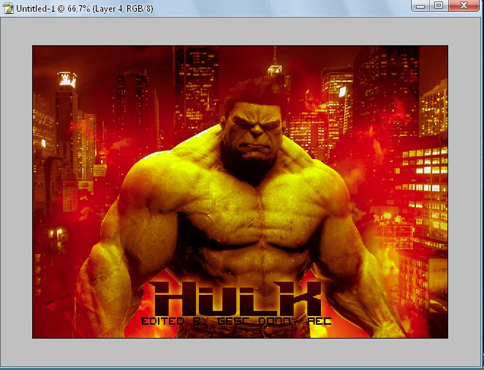Click the Photoshop document icon in title bar
Viewport: 484px width, 370px height.
8,8
